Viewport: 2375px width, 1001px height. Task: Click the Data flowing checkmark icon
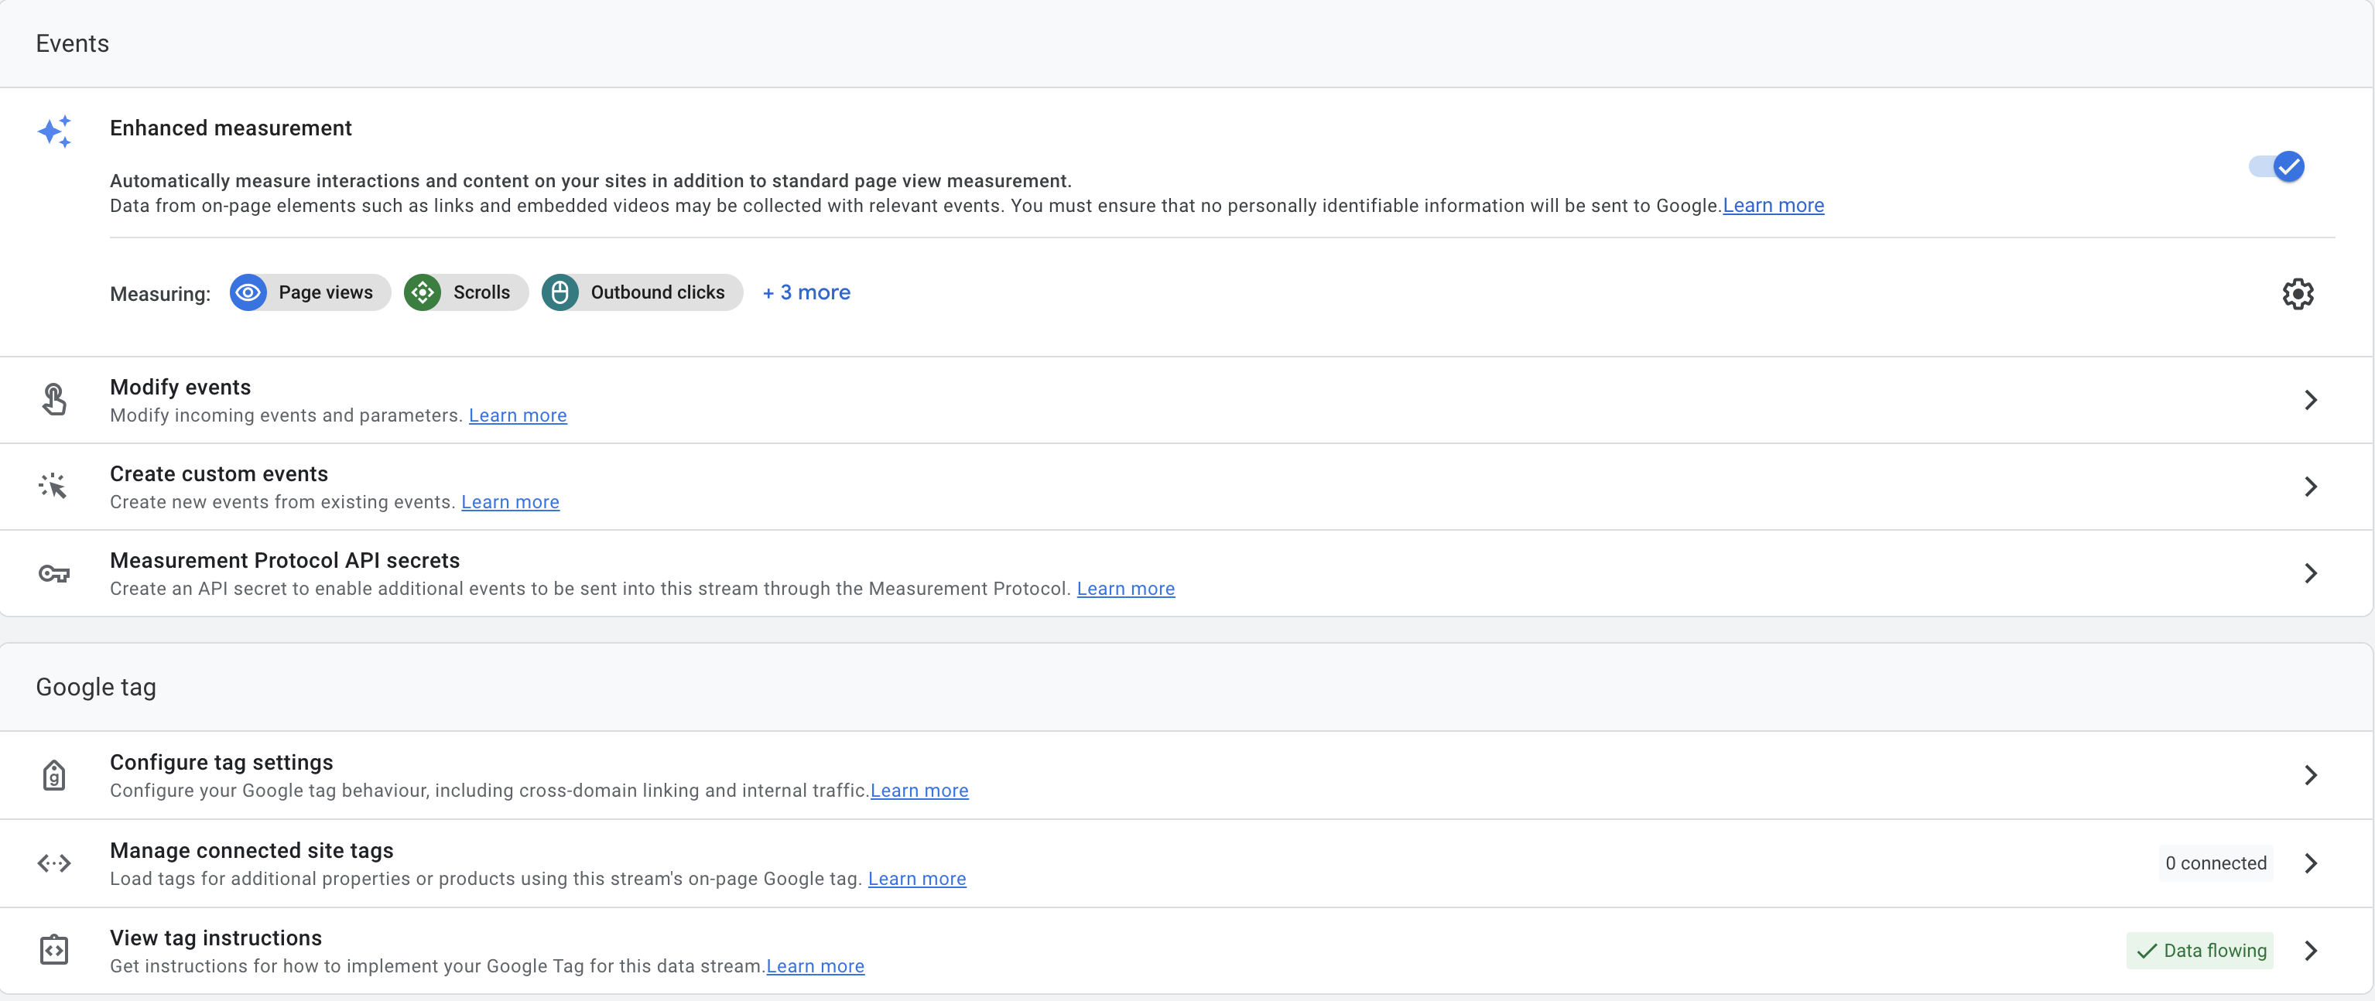pyautogui.click(x=2147, y=951)
